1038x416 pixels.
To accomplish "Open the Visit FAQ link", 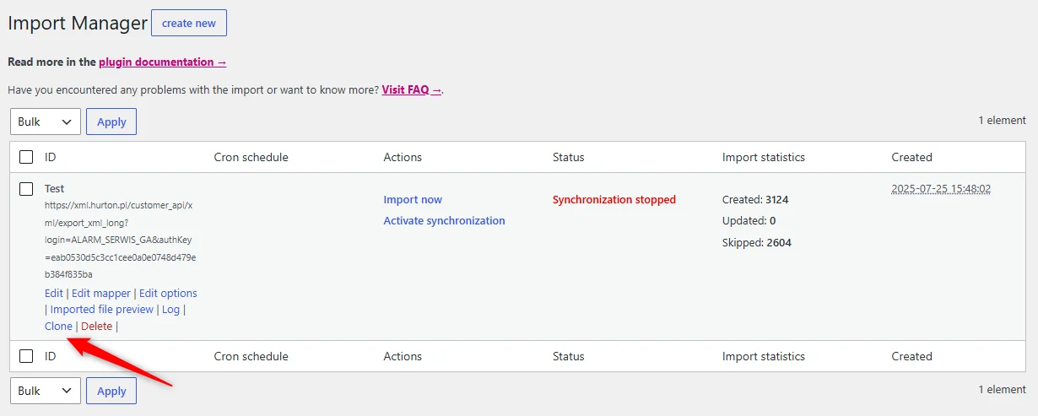I will (x=412, y=89).
